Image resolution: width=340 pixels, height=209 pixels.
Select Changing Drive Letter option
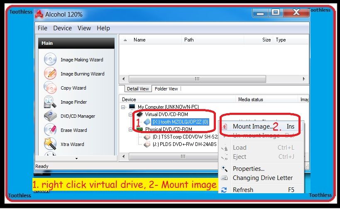[262, 178]
